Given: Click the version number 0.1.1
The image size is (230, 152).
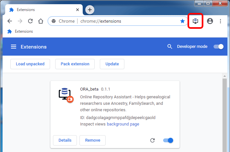Looking at the screenshot, I should pyautogui.click(x=105, y=89).
